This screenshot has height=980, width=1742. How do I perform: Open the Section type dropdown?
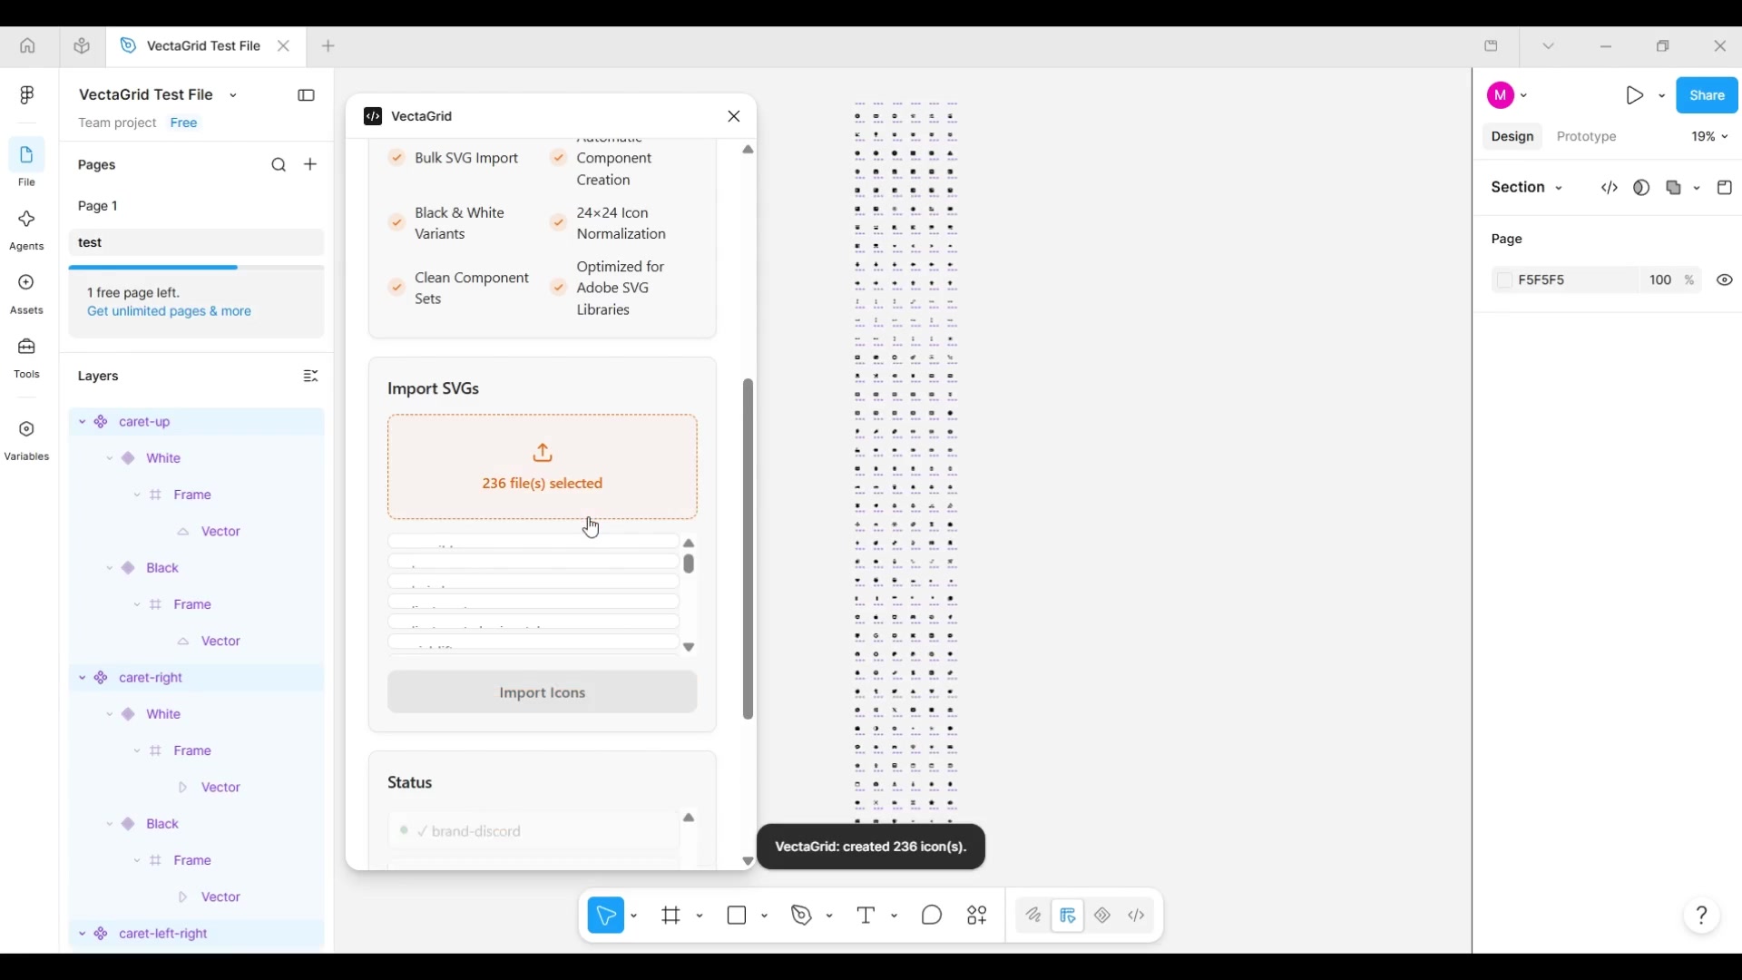point(1527,188)
